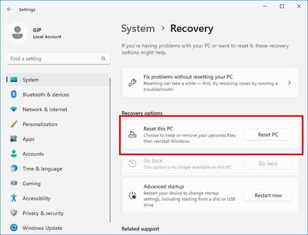Click the Gaming controller icon
Image resolution: width=308 pixels, height=235 pixels.
14,183
